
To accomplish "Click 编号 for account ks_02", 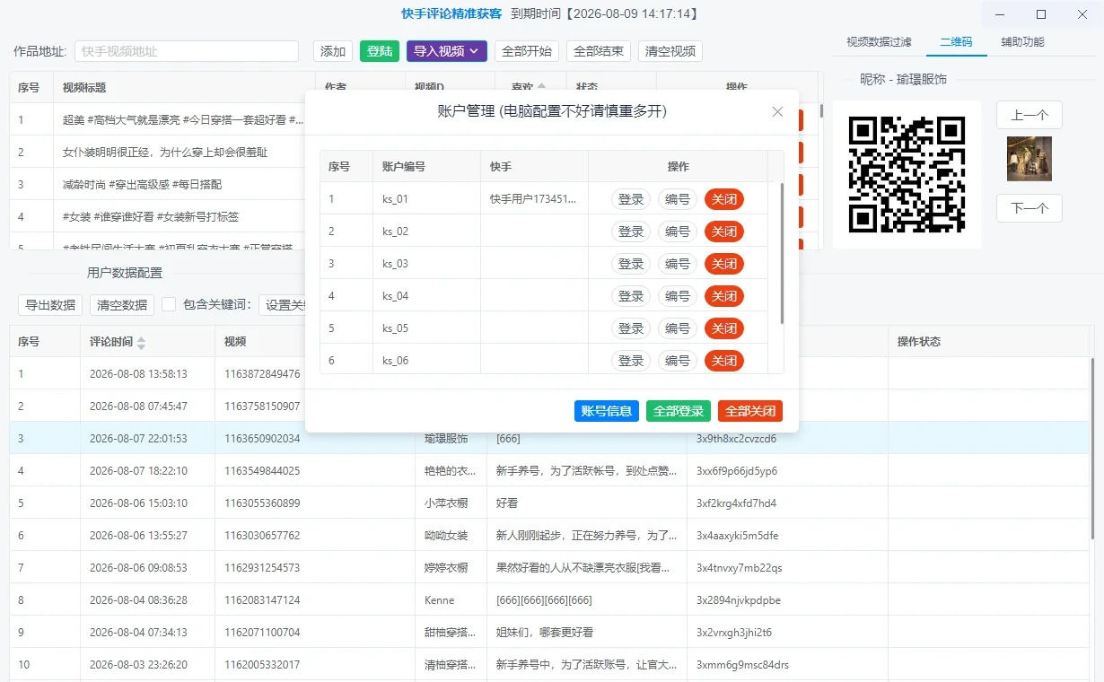I will pyautogui.click(x=678, y=232).
